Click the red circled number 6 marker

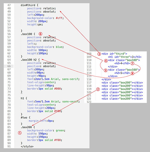[40, 34]
